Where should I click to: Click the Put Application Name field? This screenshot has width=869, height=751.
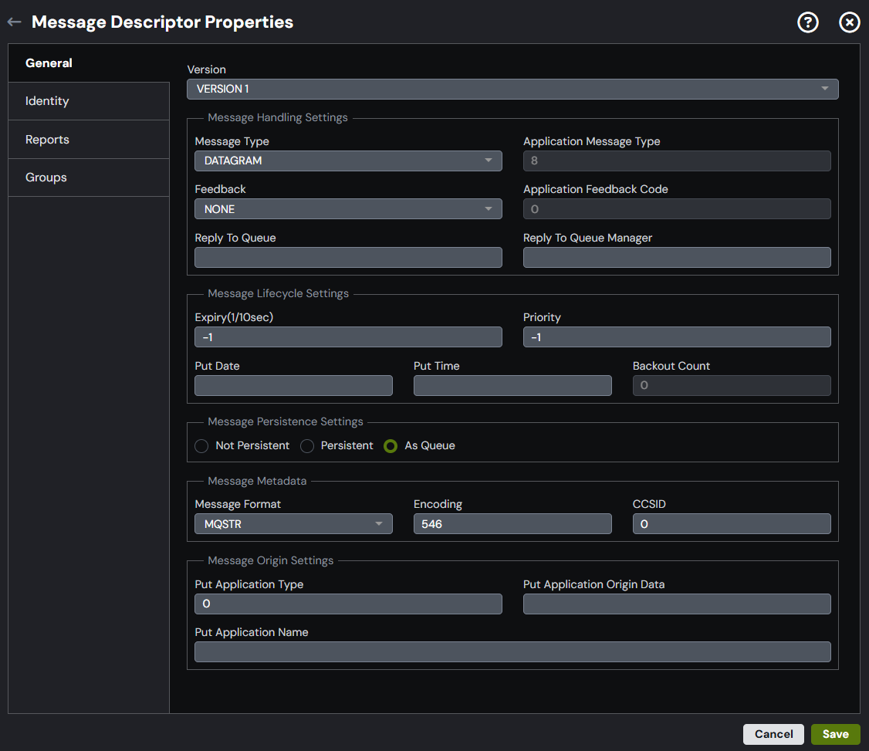tap(512, 651)
